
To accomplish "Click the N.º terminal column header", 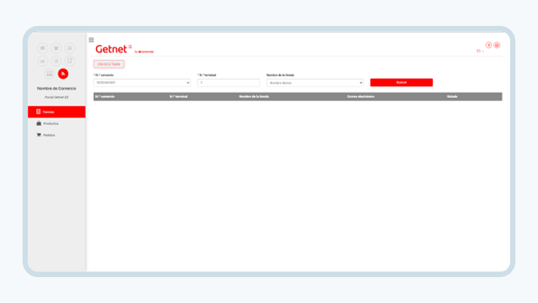I will (x=178, y=96).
